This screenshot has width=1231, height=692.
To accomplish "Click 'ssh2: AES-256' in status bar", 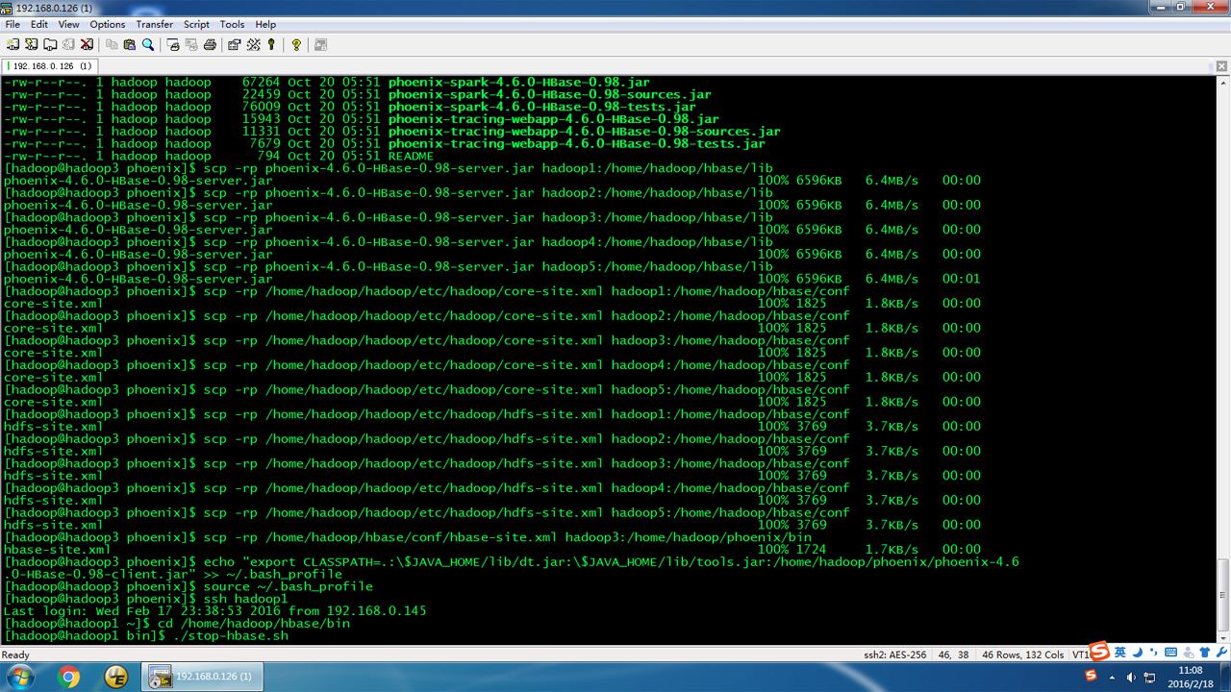I will (895, 655).
